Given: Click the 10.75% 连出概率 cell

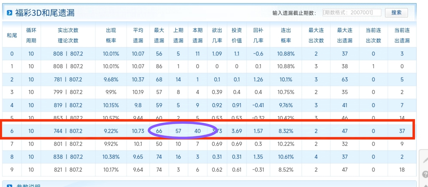Looking at the screenshot, I should pos(286,92).
